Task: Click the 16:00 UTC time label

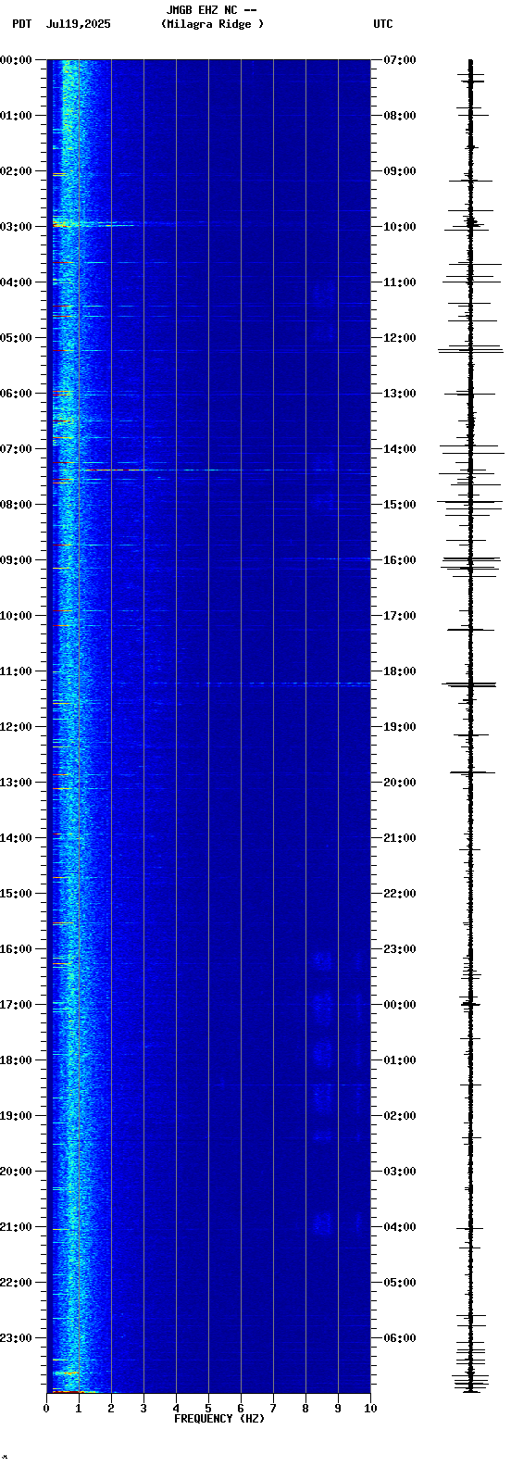Action: pyautogui.click(x=399, y=560)
